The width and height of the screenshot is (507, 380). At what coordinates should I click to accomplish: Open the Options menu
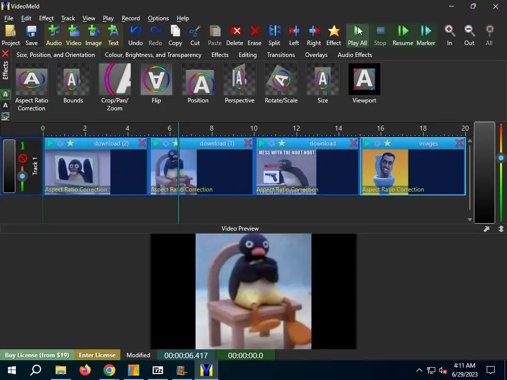[x=158, y=18]
